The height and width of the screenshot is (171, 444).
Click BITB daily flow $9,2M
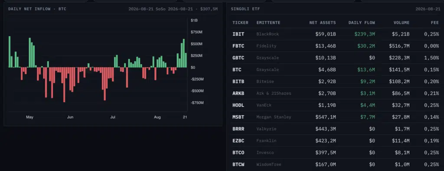click(x=368, y=81)
